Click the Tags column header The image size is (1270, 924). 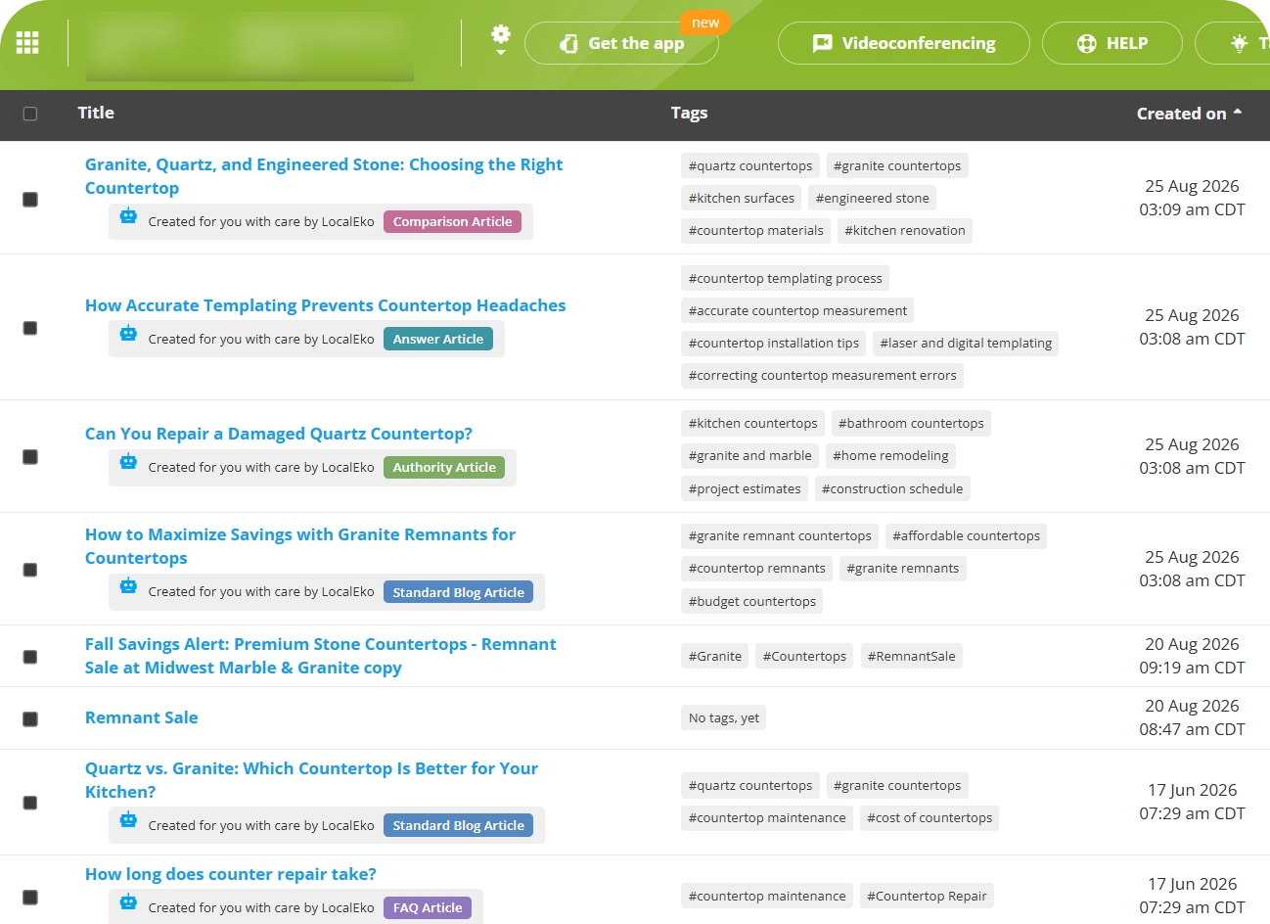689,114
